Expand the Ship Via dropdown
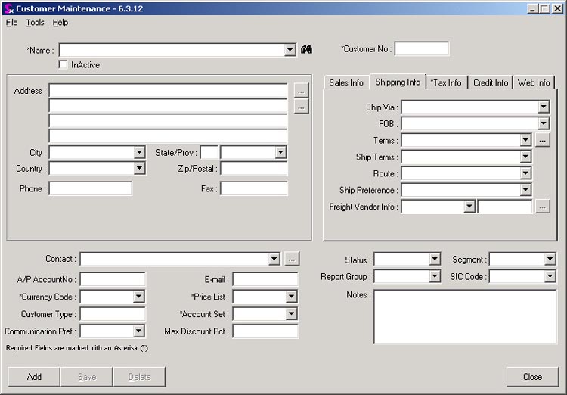The width and height of the screenshot is (567, 395). coord(544,107)
